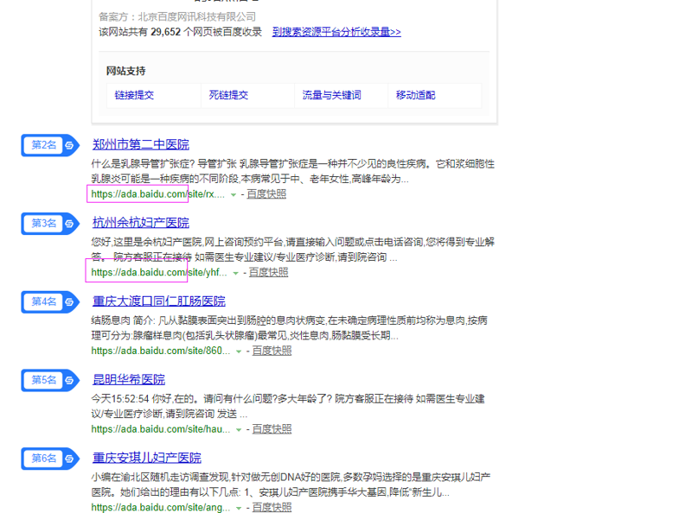Open the 昆明华希医院 result title
The height and width of the screenshot is (513, 691).
(x=129, y=379)
